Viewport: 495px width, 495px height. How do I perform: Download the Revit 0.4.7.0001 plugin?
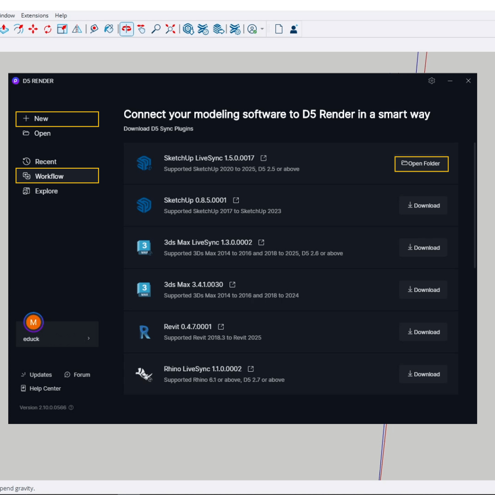point(423,332)
